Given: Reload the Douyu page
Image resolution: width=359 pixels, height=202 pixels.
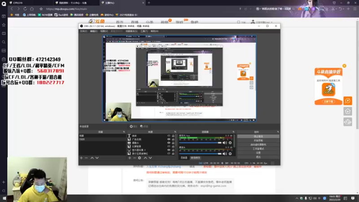Looking at the screenshot, I should [x=25, y=9].
